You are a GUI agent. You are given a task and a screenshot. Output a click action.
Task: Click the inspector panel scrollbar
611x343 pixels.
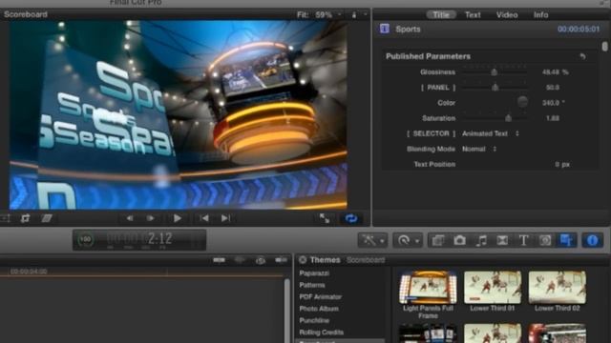click(604, 47)
